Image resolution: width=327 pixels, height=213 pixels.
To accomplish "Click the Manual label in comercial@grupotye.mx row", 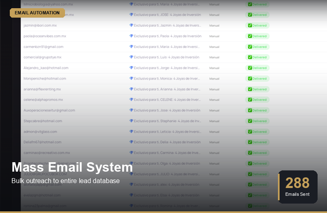I will (214, 57).
